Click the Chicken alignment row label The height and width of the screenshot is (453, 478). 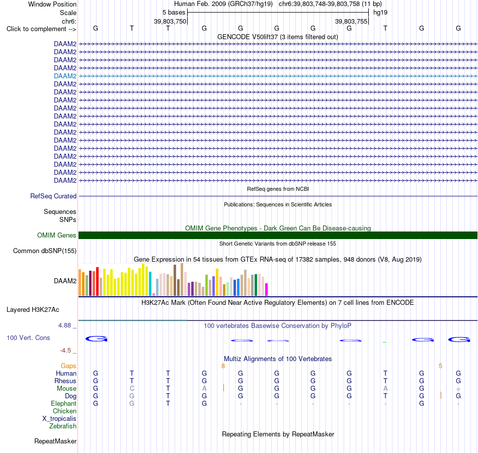(64, 411)
